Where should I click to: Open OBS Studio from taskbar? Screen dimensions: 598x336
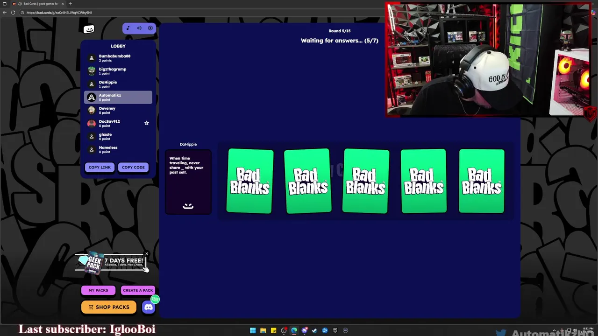[284, 330]
